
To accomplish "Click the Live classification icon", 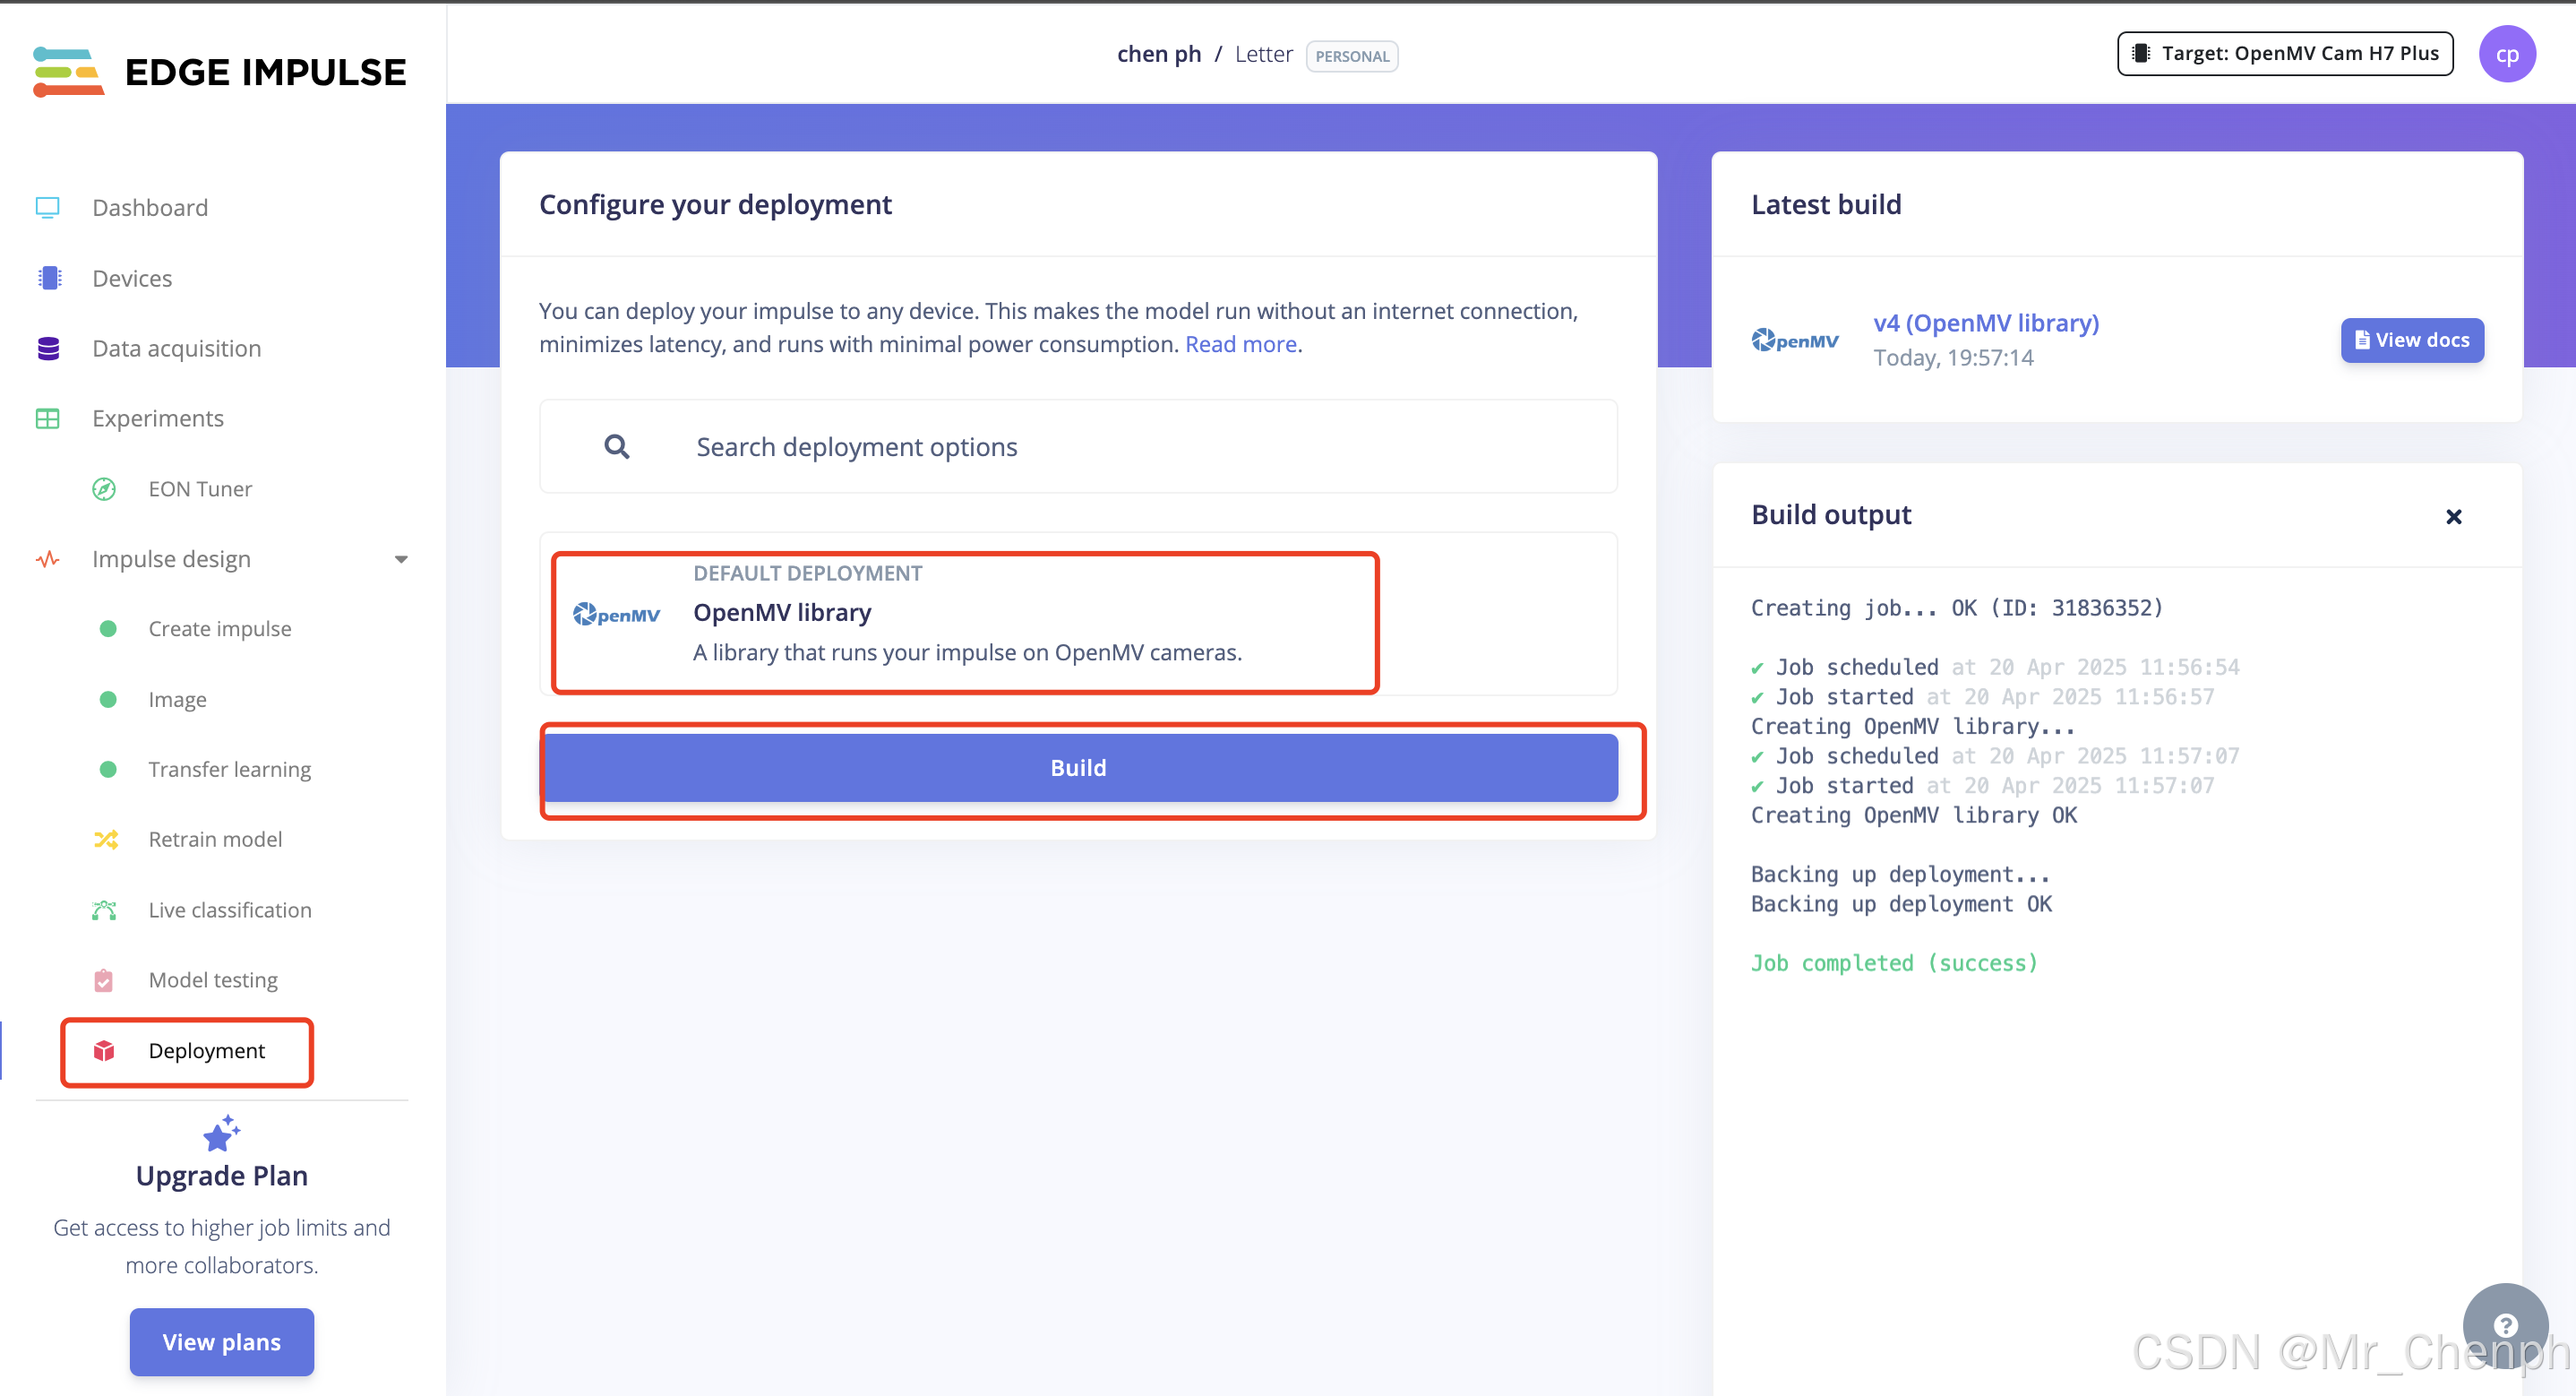I will point(104,909).
